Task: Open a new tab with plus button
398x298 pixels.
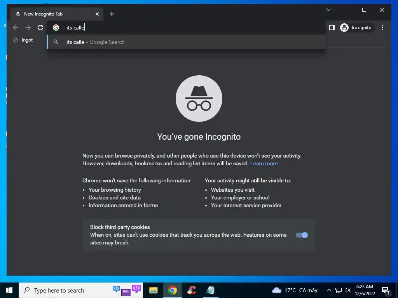Action: [x=112, y=14]
